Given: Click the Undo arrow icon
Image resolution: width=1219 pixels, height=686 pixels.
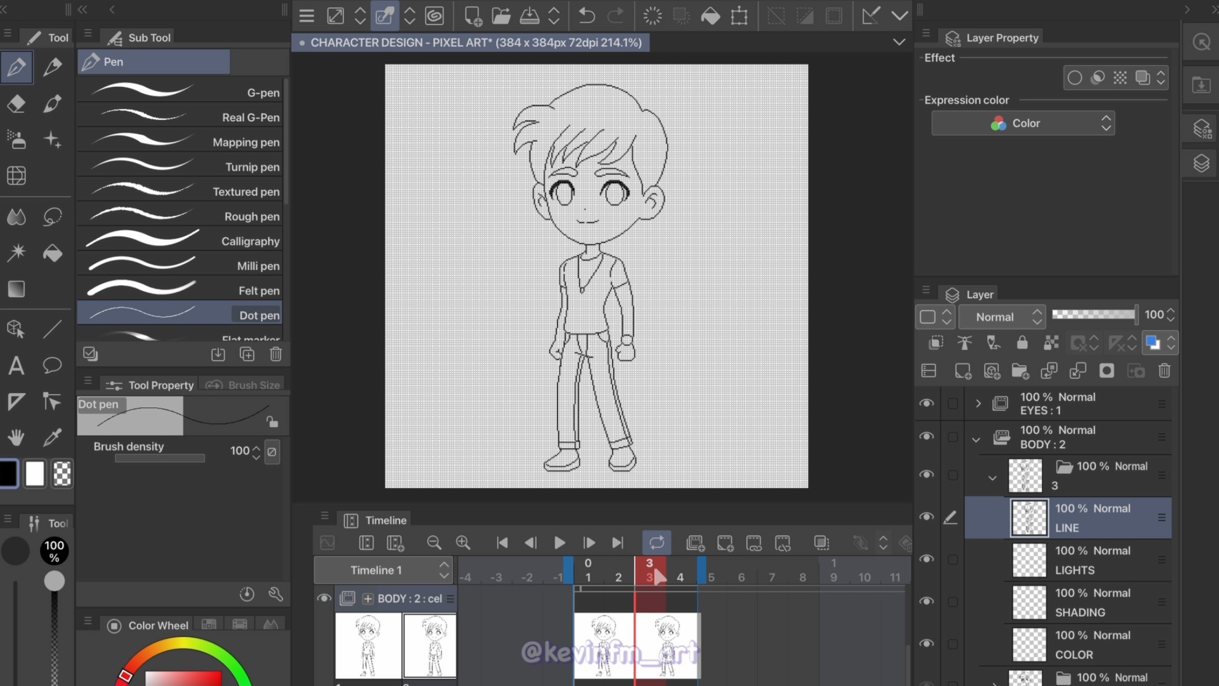Looking at the screenshot, I should (x=586, y=16).
